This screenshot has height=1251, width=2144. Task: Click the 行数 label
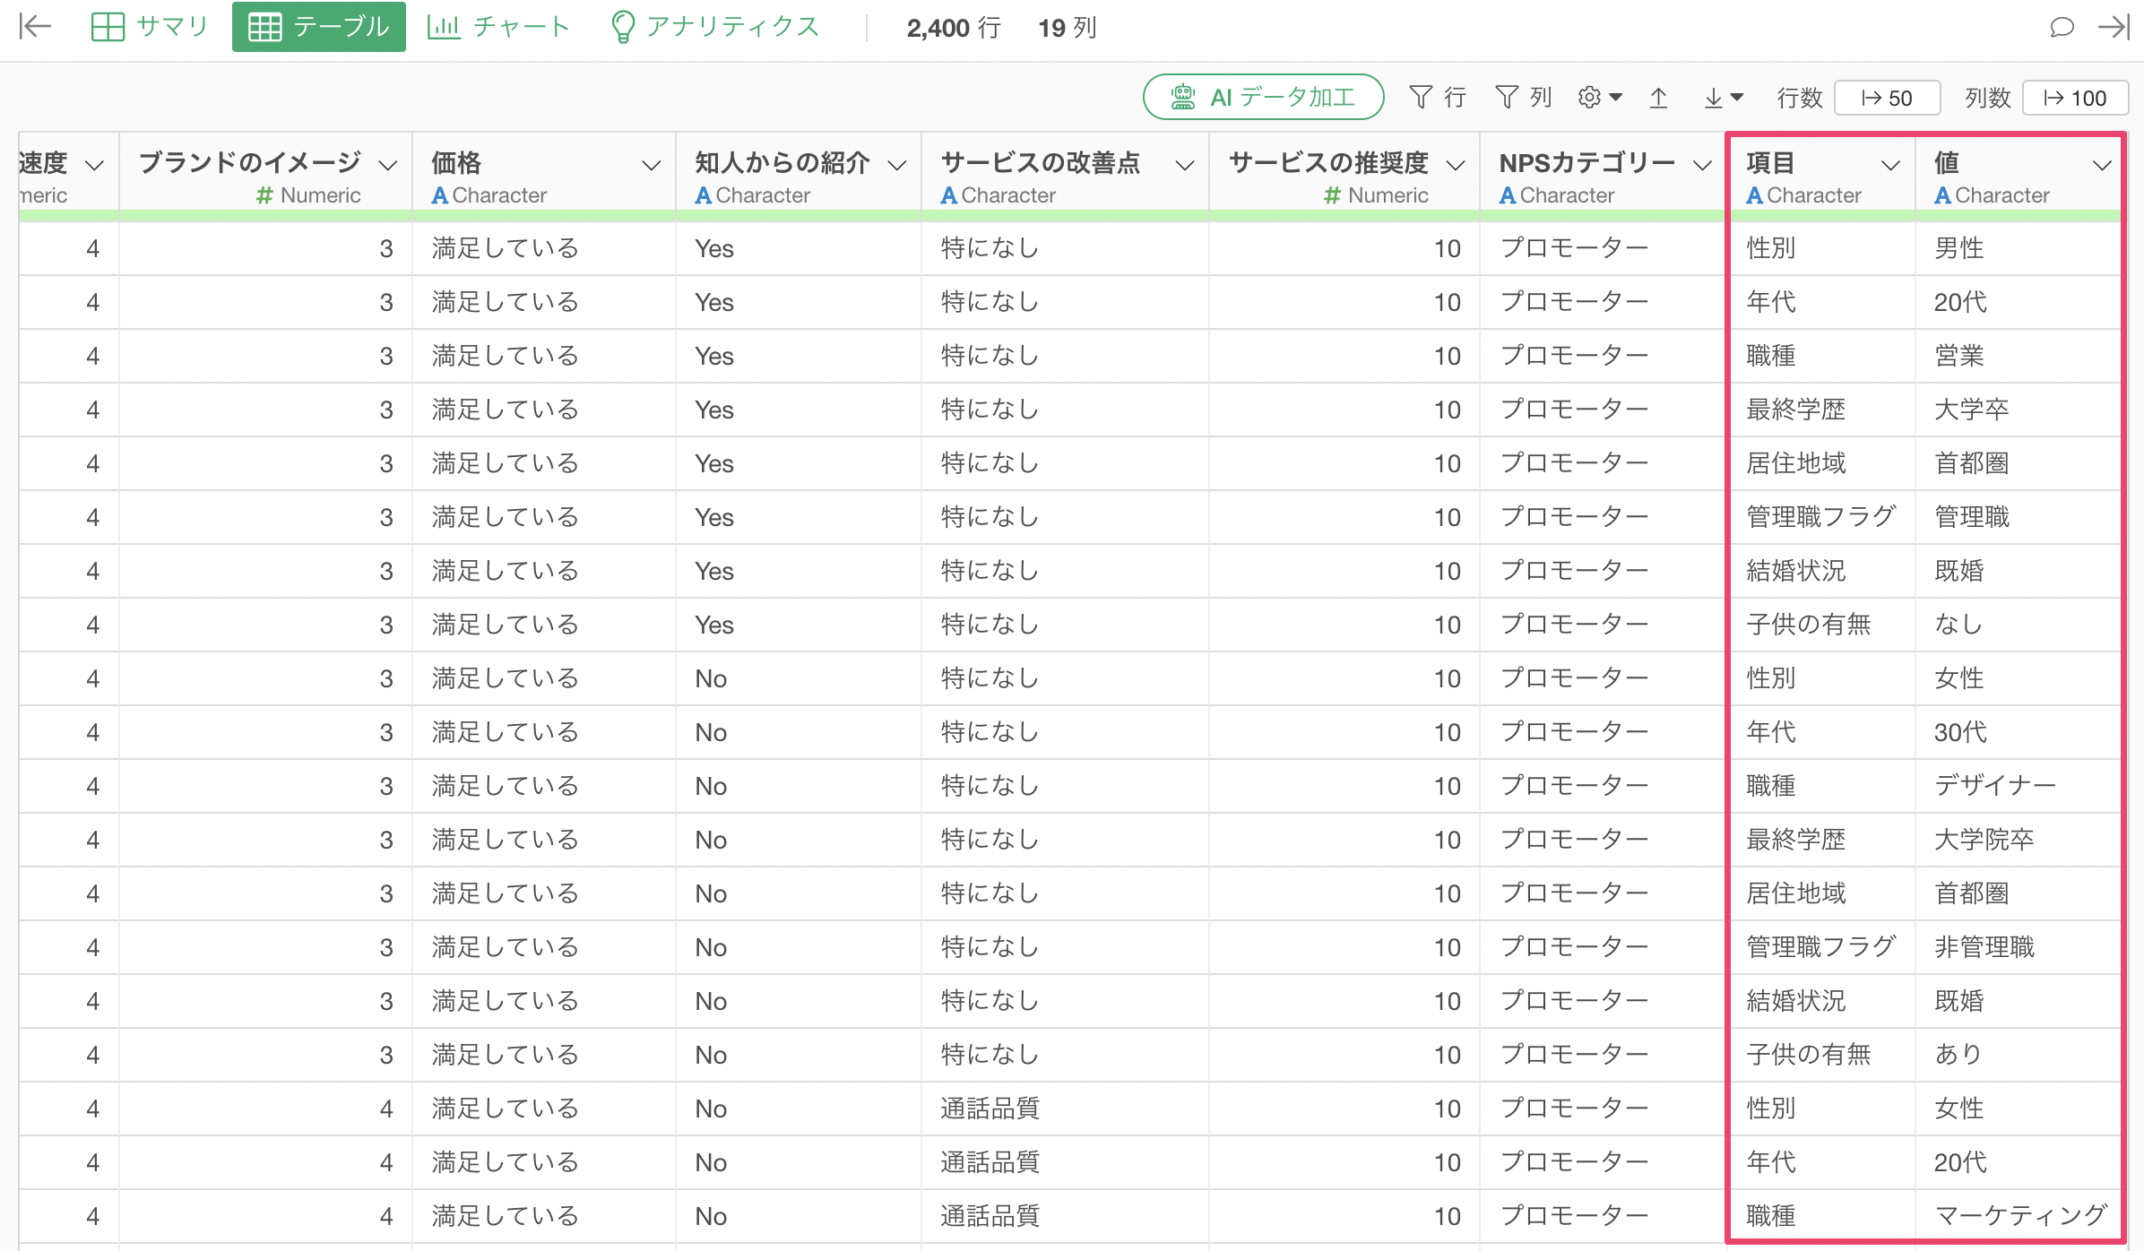click(x=1800, y=98)
